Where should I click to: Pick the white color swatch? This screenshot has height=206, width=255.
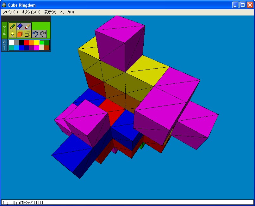tap(11, 43)
